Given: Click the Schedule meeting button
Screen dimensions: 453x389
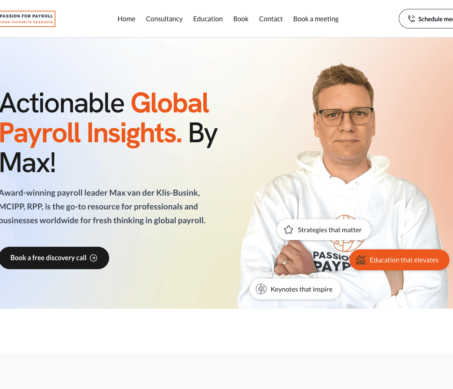Looking at the screenshot, I should [x=426, y=19].
